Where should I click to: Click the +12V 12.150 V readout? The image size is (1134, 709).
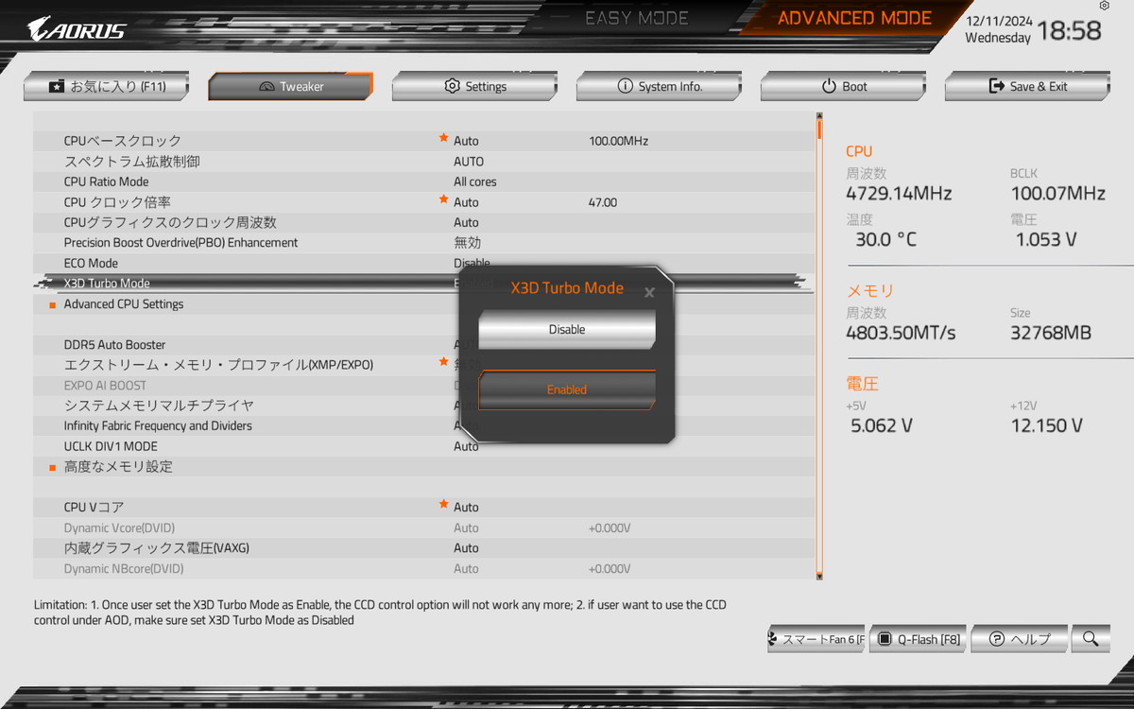point(1047,425)
